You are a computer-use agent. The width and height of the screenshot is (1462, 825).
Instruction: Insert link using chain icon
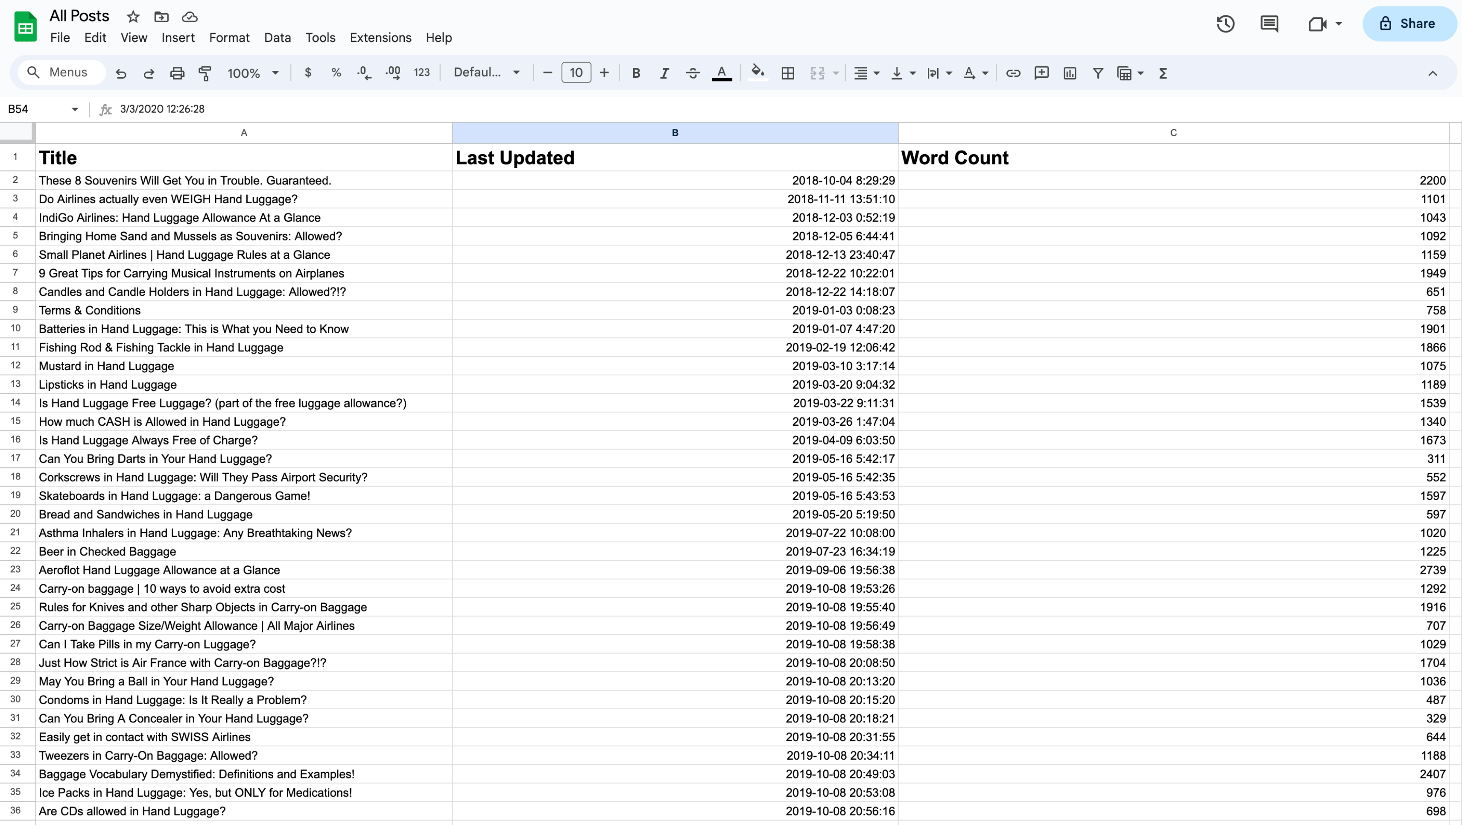click(1013, 73)
